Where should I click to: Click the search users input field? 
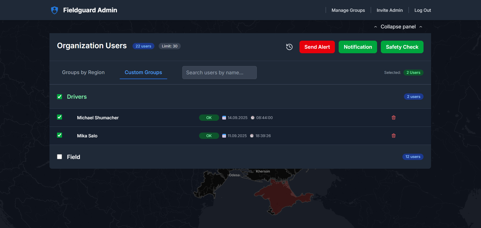coord(219,73)
